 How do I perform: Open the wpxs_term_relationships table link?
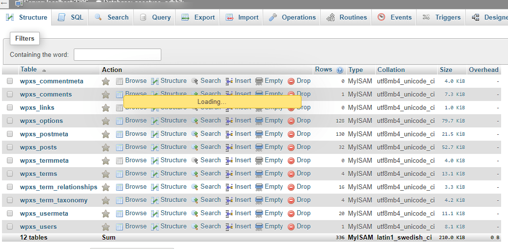point(59,187)
